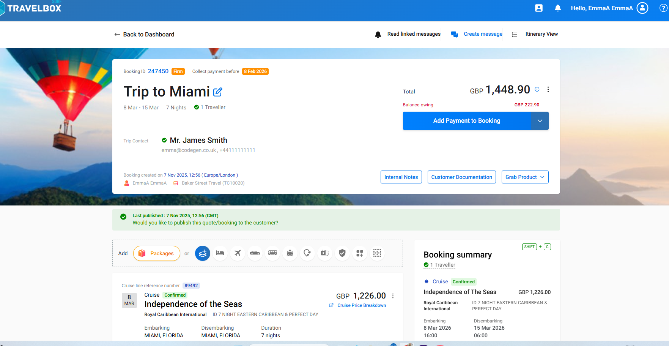Add a cruise using the ship icon
The height and width of the screenshot is (346, 669).
pyautogui.click(x=290, y=253)
